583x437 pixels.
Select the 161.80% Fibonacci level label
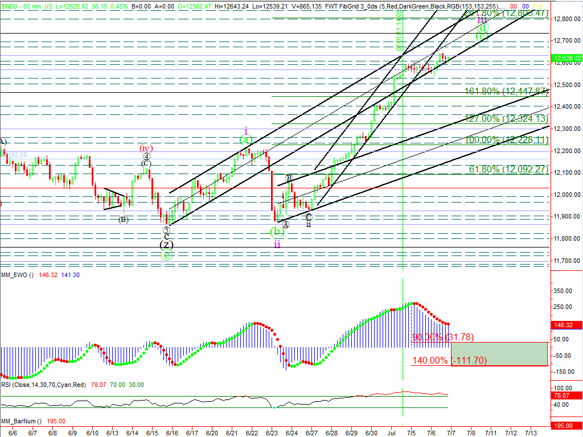tap(506, 91)
